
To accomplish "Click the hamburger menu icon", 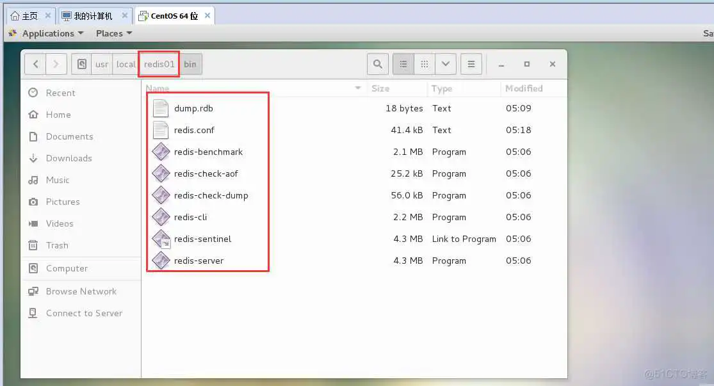I will [x=471, y=63].
